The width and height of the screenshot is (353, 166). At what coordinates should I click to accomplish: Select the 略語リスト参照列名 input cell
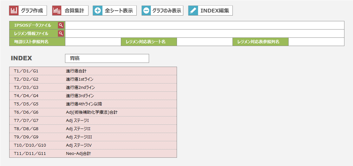tap(93, 42)
